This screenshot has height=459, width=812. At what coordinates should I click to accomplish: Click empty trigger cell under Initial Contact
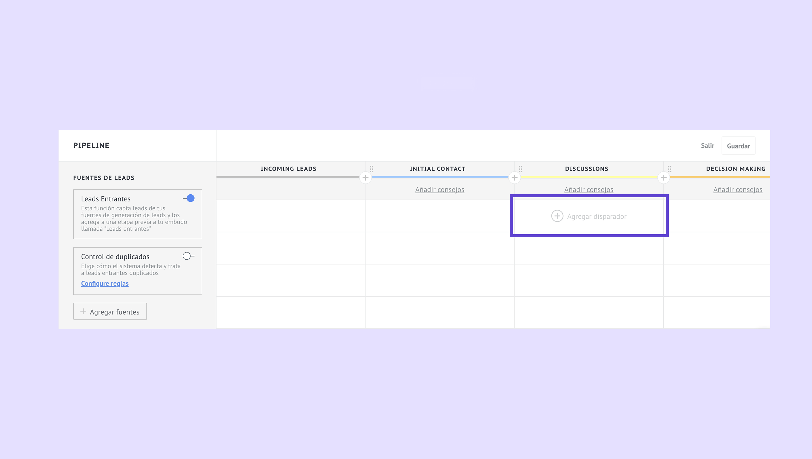[x=439, y=216]
